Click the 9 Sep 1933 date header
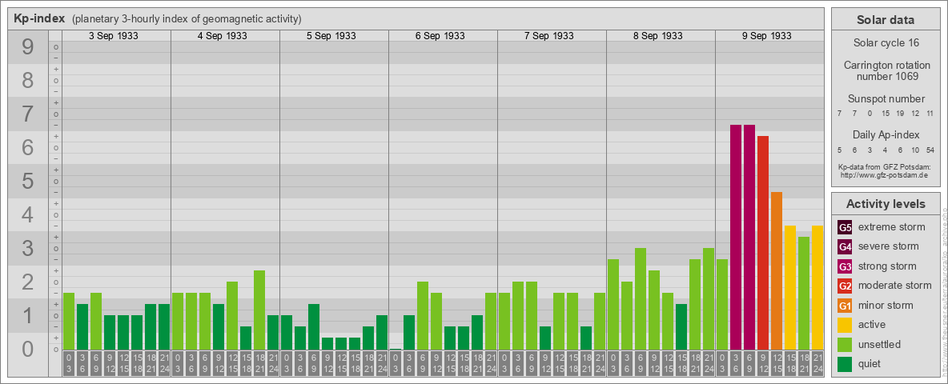 tap(767, 36)
